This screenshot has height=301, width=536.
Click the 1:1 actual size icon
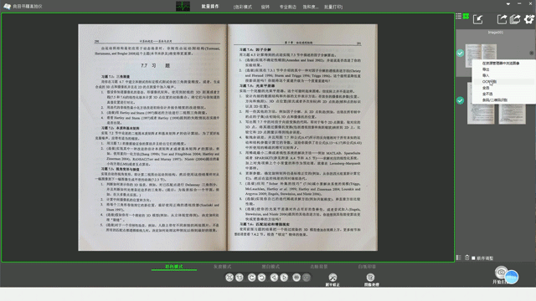[x=240, y=278]
